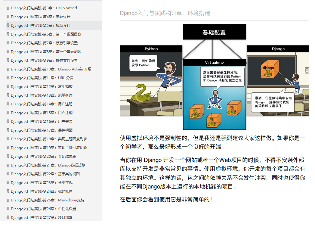This screenshot has width=315, height=227.
Task: Open chapter 第4章: 系统设计
Action: tap(41, 17)
